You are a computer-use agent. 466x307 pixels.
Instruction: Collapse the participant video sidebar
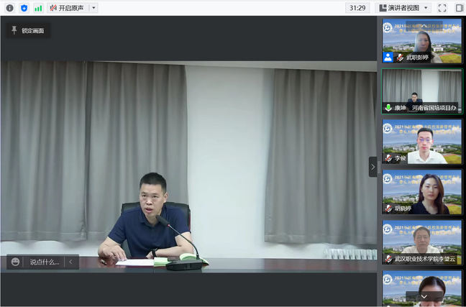(373, 167)
